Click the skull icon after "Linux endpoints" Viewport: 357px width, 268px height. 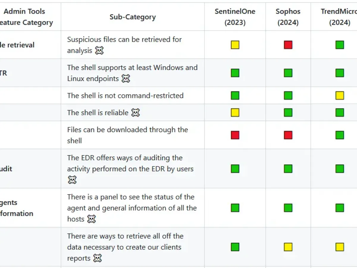(x=126, y=79)
